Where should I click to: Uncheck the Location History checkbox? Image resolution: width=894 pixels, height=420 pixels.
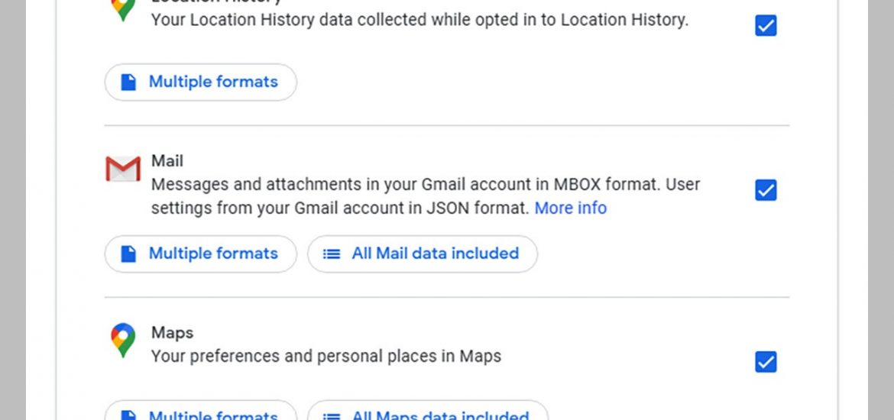pos(766,26)
